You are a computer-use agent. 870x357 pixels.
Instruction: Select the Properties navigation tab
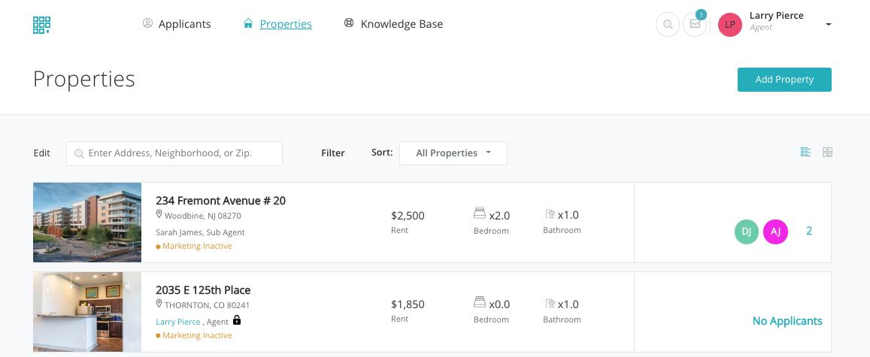pyautogui.click(x=277, y=24)
